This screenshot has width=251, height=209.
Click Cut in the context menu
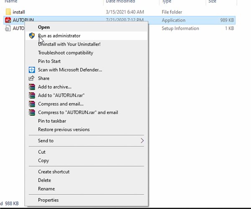click(x=42, y=152)
